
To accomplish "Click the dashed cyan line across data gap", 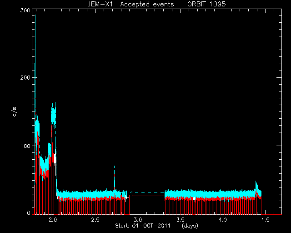I will [x=147, y=192].
